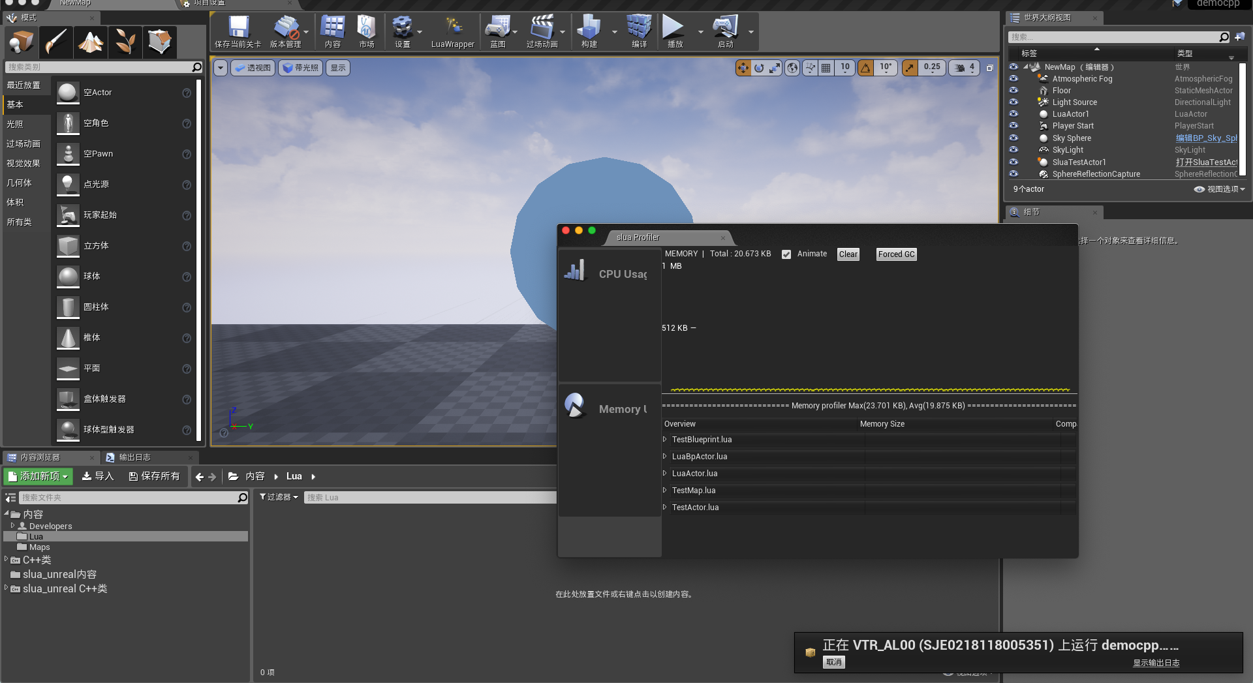This screenshot has width=1253, height=683.
Task: Select the 点光源 point light actor icon
Action: (67, 184)
